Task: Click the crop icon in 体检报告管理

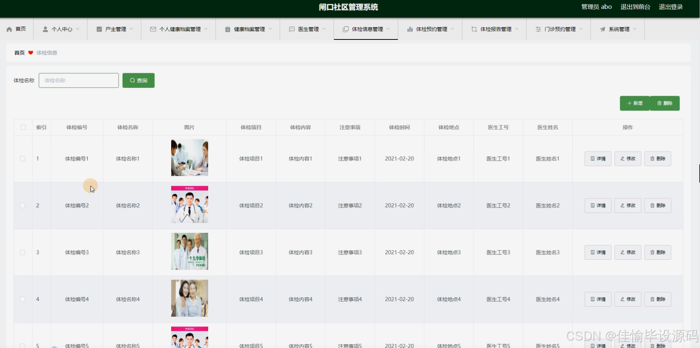Action: [474, 29]
